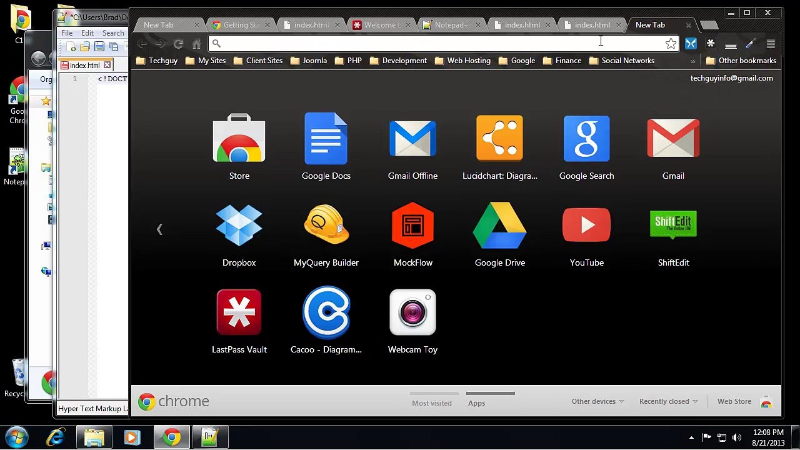Launch the ShiftEdit online IDE app

[x=673, y=234]
